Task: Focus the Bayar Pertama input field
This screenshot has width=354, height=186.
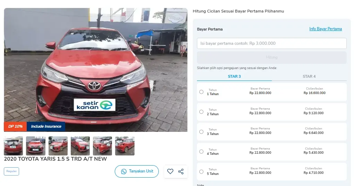Action: tap(272, 43)
